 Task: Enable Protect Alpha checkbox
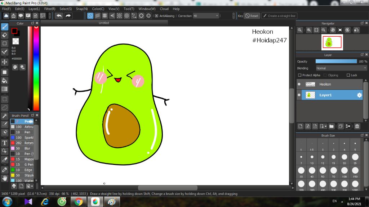(x=299, y=75)
